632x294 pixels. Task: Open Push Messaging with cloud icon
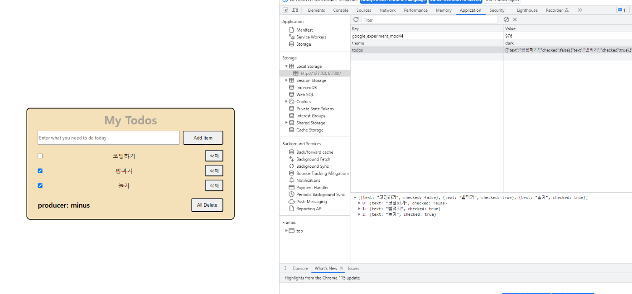point(311,202)
